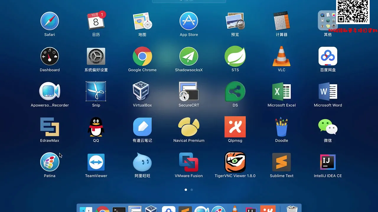
Task: Open WeChat (微信)
Action: click(x=328, y=127)
